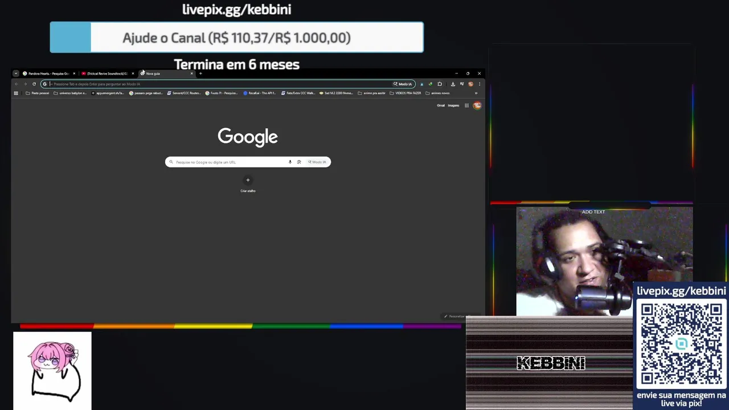Click the Ajude o Canal donation progress bar
The width and height of the screenshot is (729, 410).
(x=236, y=38)
